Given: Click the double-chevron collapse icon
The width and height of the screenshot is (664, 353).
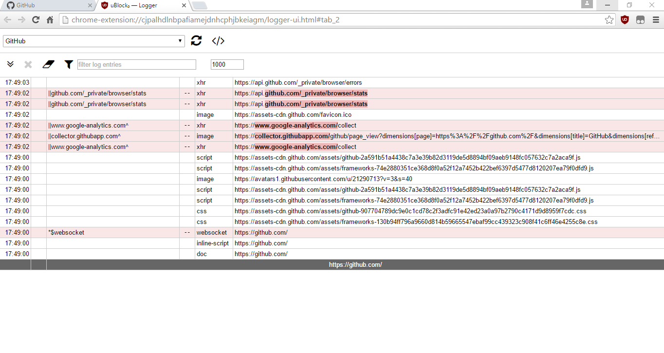Looking at the screenshot, I should pos(10,64).
